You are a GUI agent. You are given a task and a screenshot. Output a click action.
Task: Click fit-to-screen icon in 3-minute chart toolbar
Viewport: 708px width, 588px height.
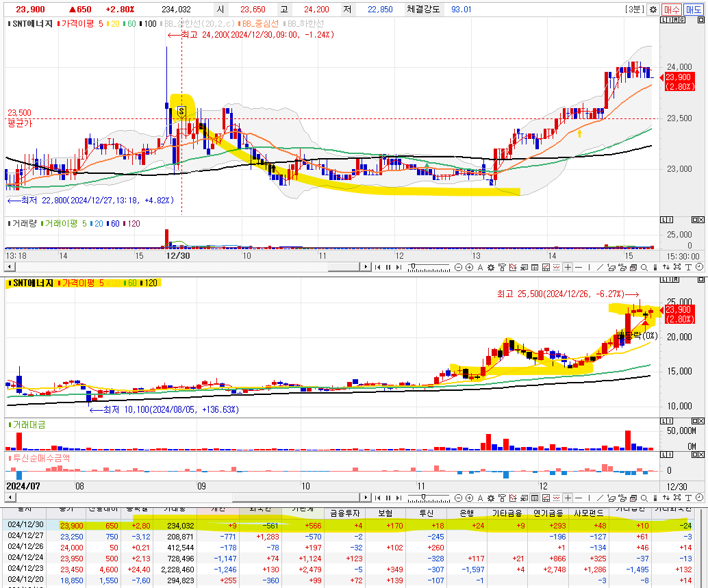pyautogui.click(x=677, y=267)
